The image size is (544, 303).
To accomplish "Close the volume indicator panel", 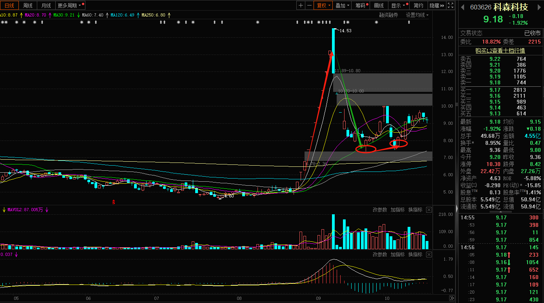I will pos(429,210).
